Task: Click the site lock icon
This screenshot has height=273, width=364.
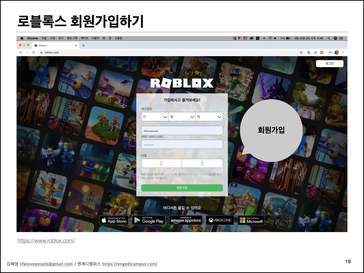Action: point(41,53)
